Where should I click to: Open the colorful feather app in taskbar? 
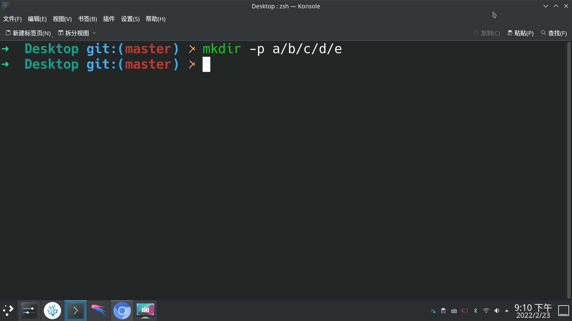coord(99,311)
